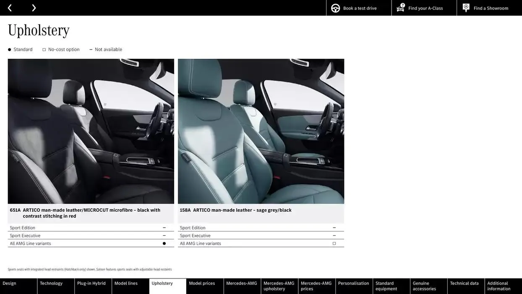Select the 651A ARTICO/MICROCUT caption text

(85, 213)
